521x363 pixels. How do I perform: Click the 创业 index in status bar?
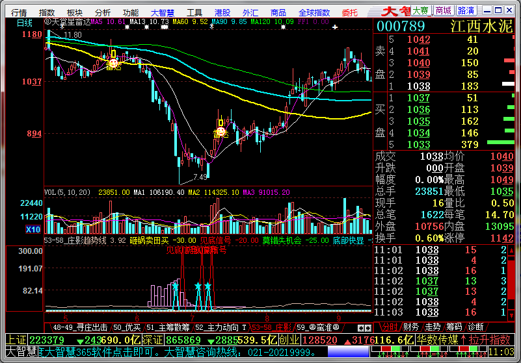(289, 340)
